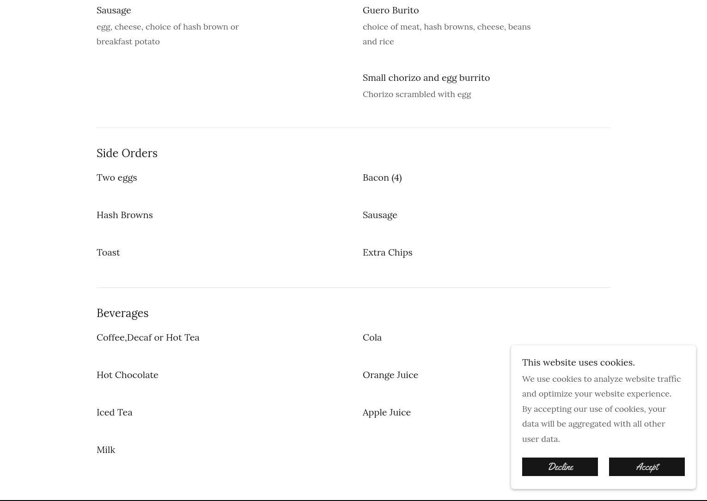Choose the Apple Juice beverage
707x501 pixels.
(x=387, y=413)
